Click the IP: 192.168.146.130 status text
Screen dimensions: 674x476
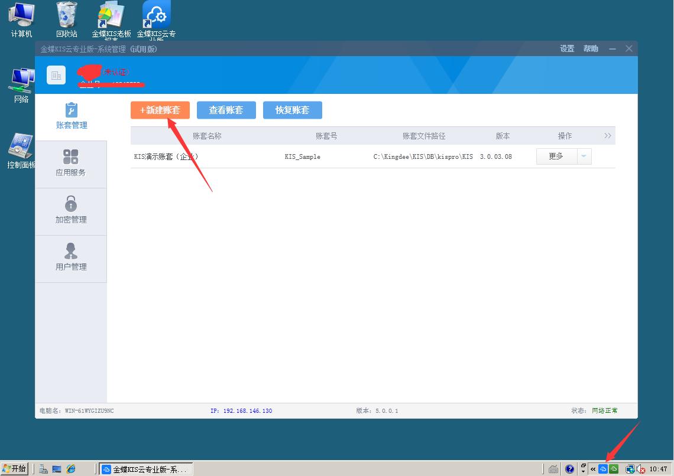click(241, 411)
